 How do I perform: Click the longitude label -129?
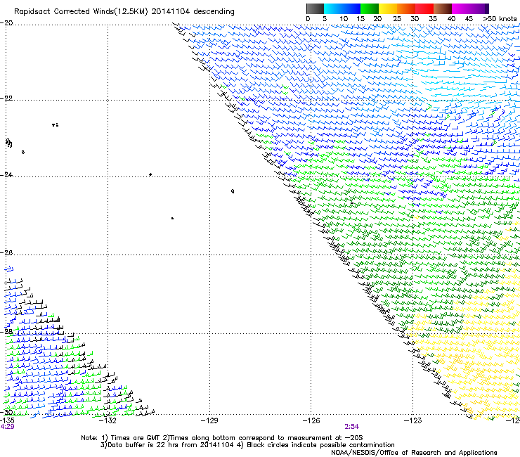coord(209,421)
